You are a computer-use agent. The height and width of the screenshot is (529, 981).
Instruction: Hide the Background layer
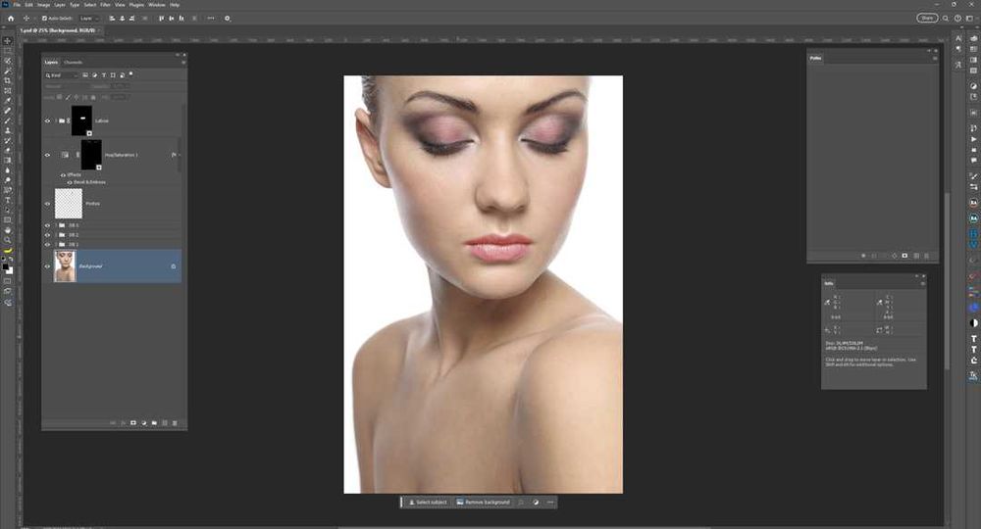click(x=47, y=266)
